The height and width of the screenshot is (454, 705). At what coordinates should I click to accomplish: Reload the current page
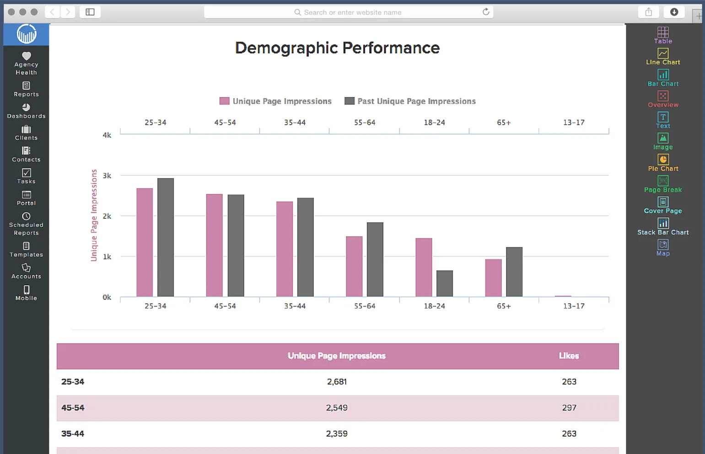click(486, 12)
